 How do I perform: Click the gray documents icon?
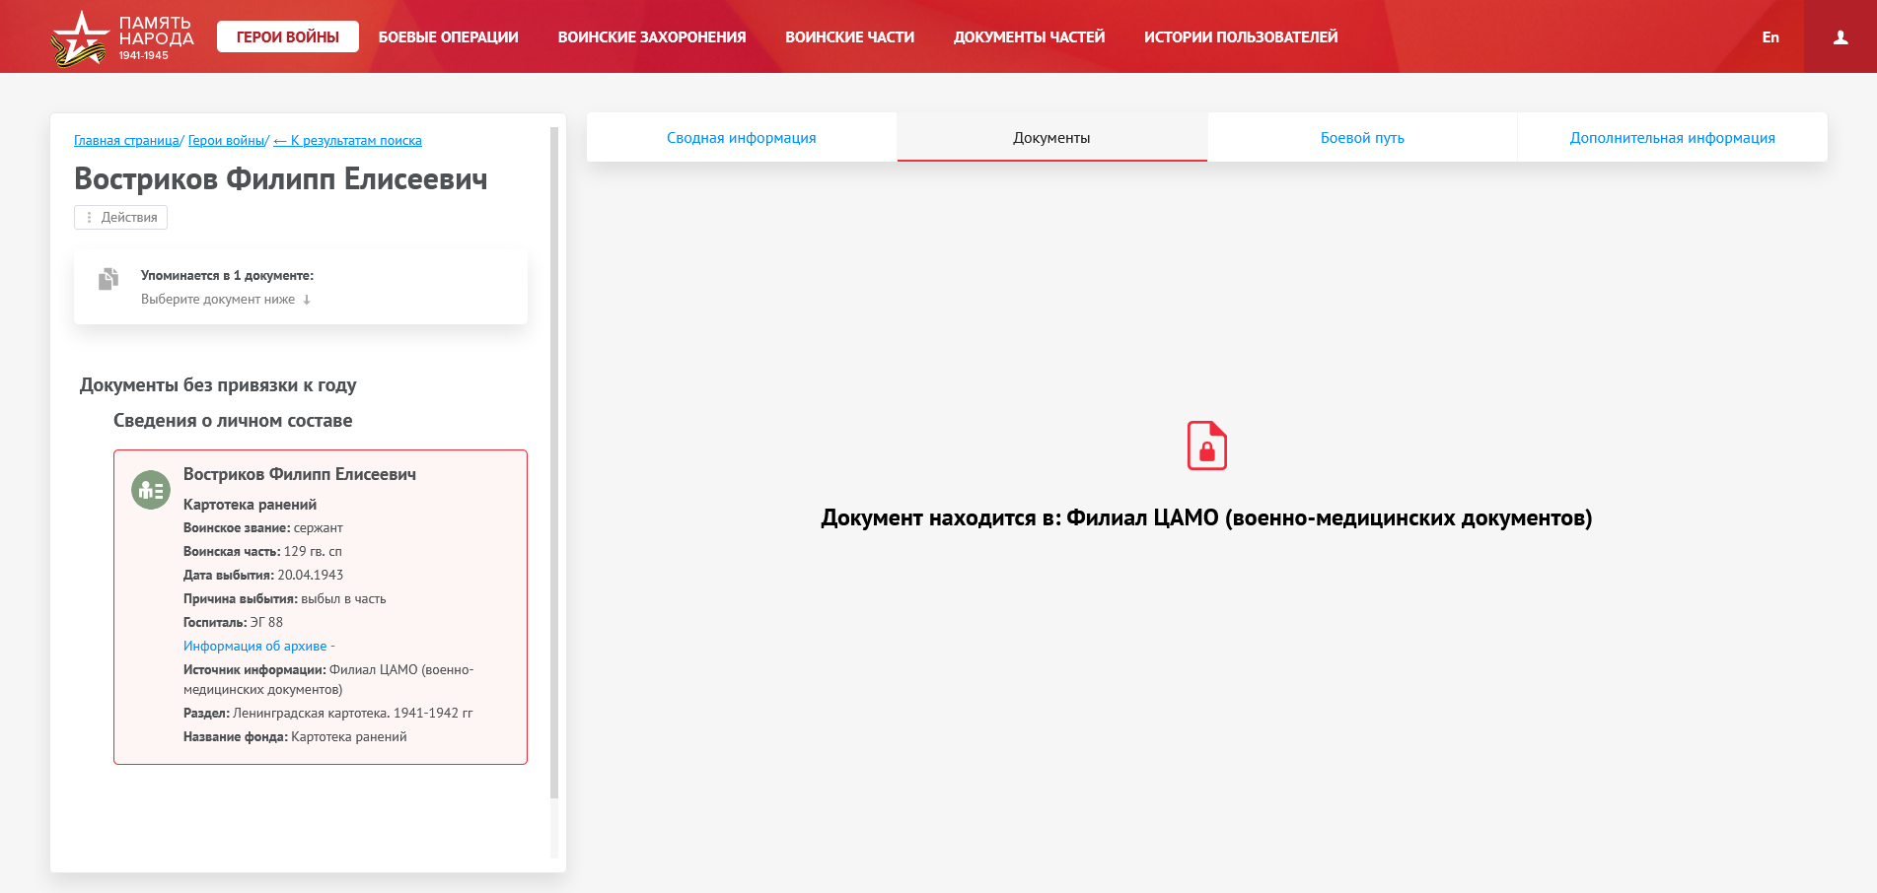click(x=108, y=280)
